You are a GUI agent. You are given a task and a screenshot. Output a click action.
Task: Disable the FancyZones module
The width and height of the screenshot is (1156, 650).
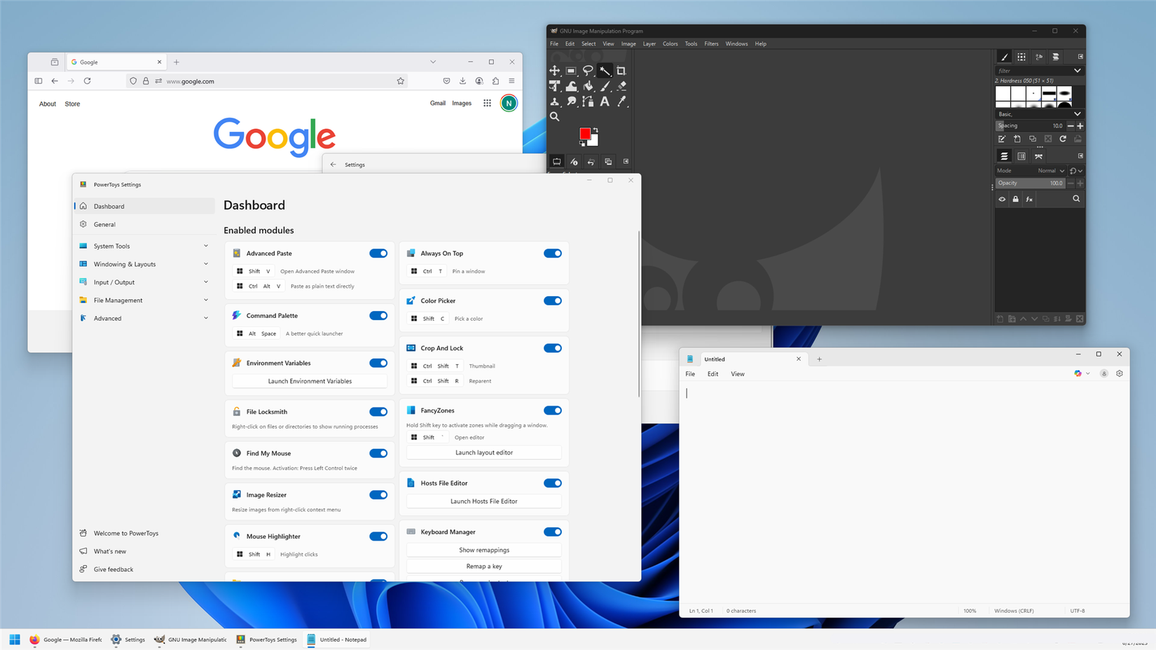(553, 410)
